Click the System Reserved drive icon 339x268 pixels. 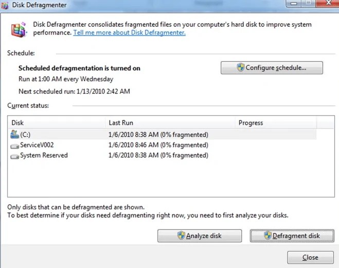click(15, 156)
